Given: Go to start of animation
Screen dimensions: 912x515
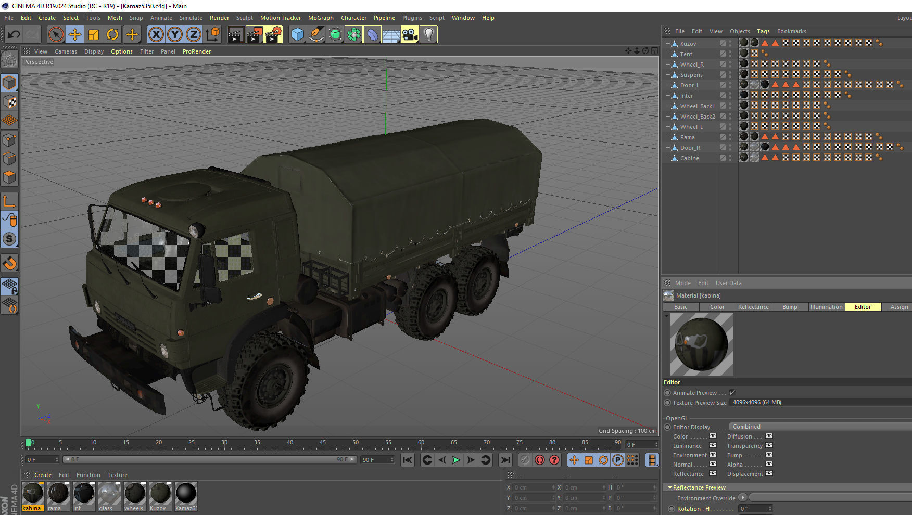Looking at the screenshot, I should coord(408,460).
